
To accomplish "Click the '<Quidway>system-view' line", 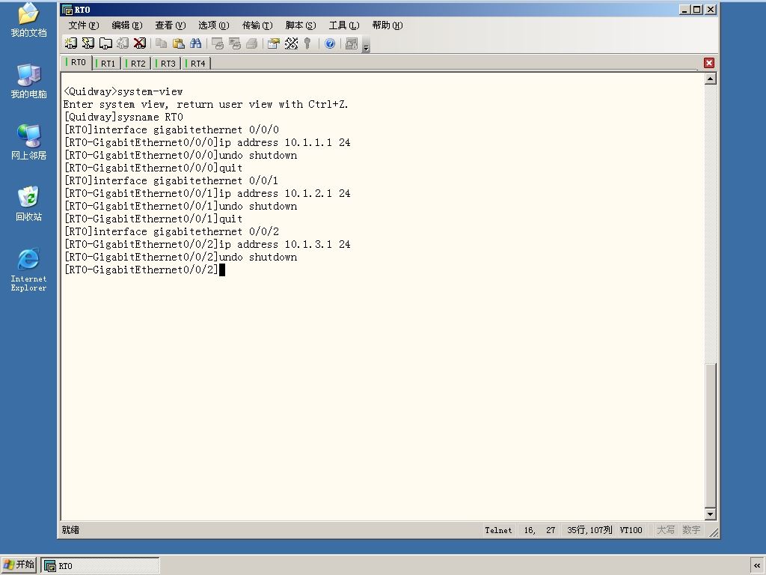I will (123, 92).
